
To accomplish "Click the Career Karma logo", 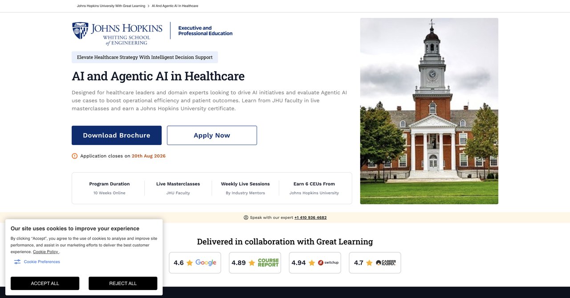I will [386, 263].
